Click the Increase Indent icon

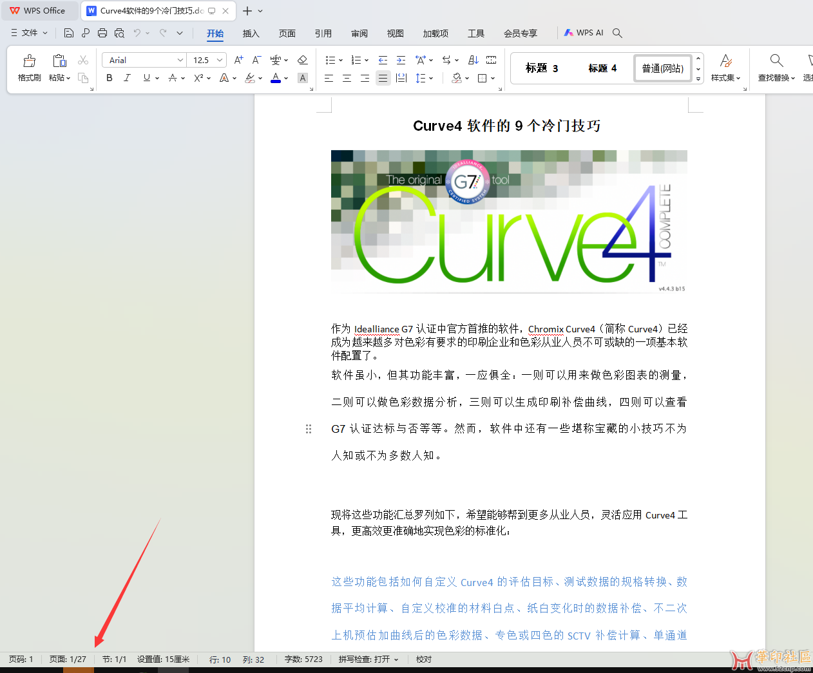tap(401, 60)
